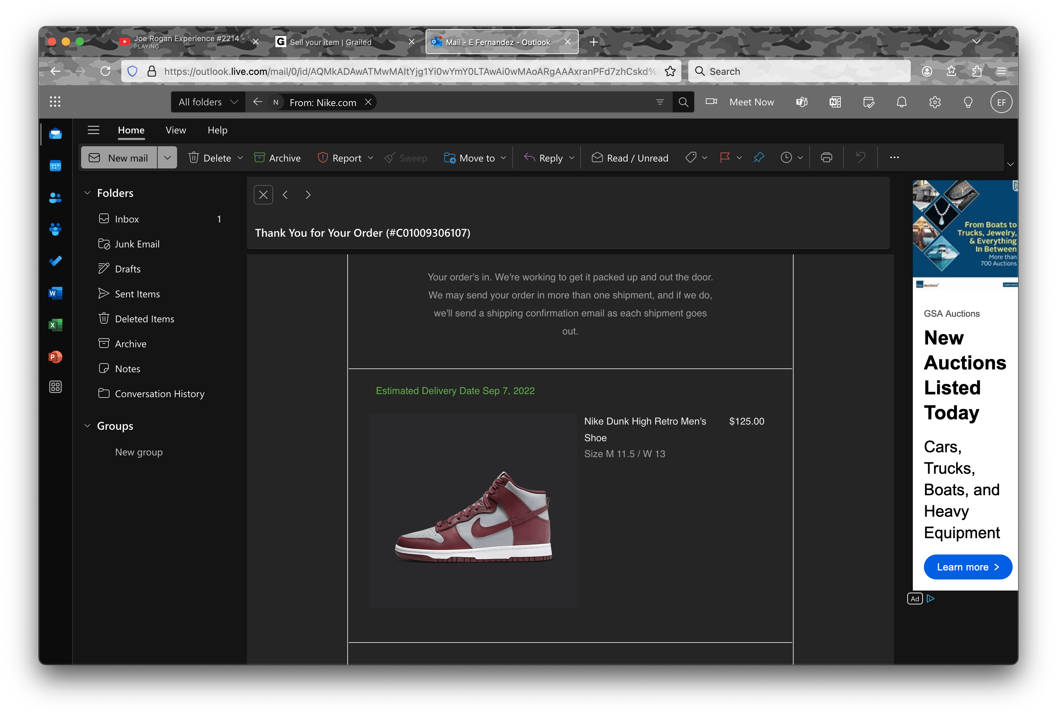1057x716 pixels.
Task: Switch to the Home ribbon tab
Action: (131, 131)
